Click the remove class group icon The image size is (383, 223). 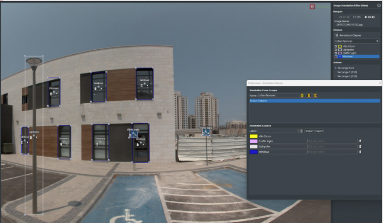point(315,96)
